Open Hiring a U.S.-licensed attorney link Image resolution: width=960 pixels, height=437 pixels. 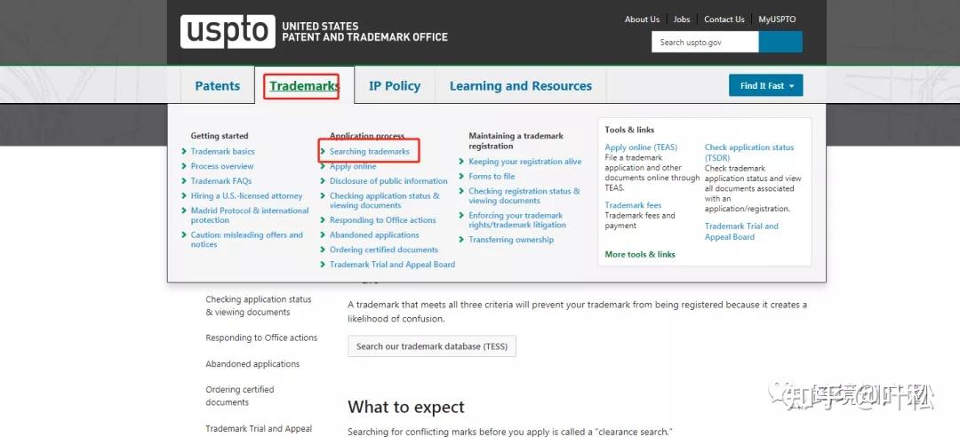click(x=246, y=196)
